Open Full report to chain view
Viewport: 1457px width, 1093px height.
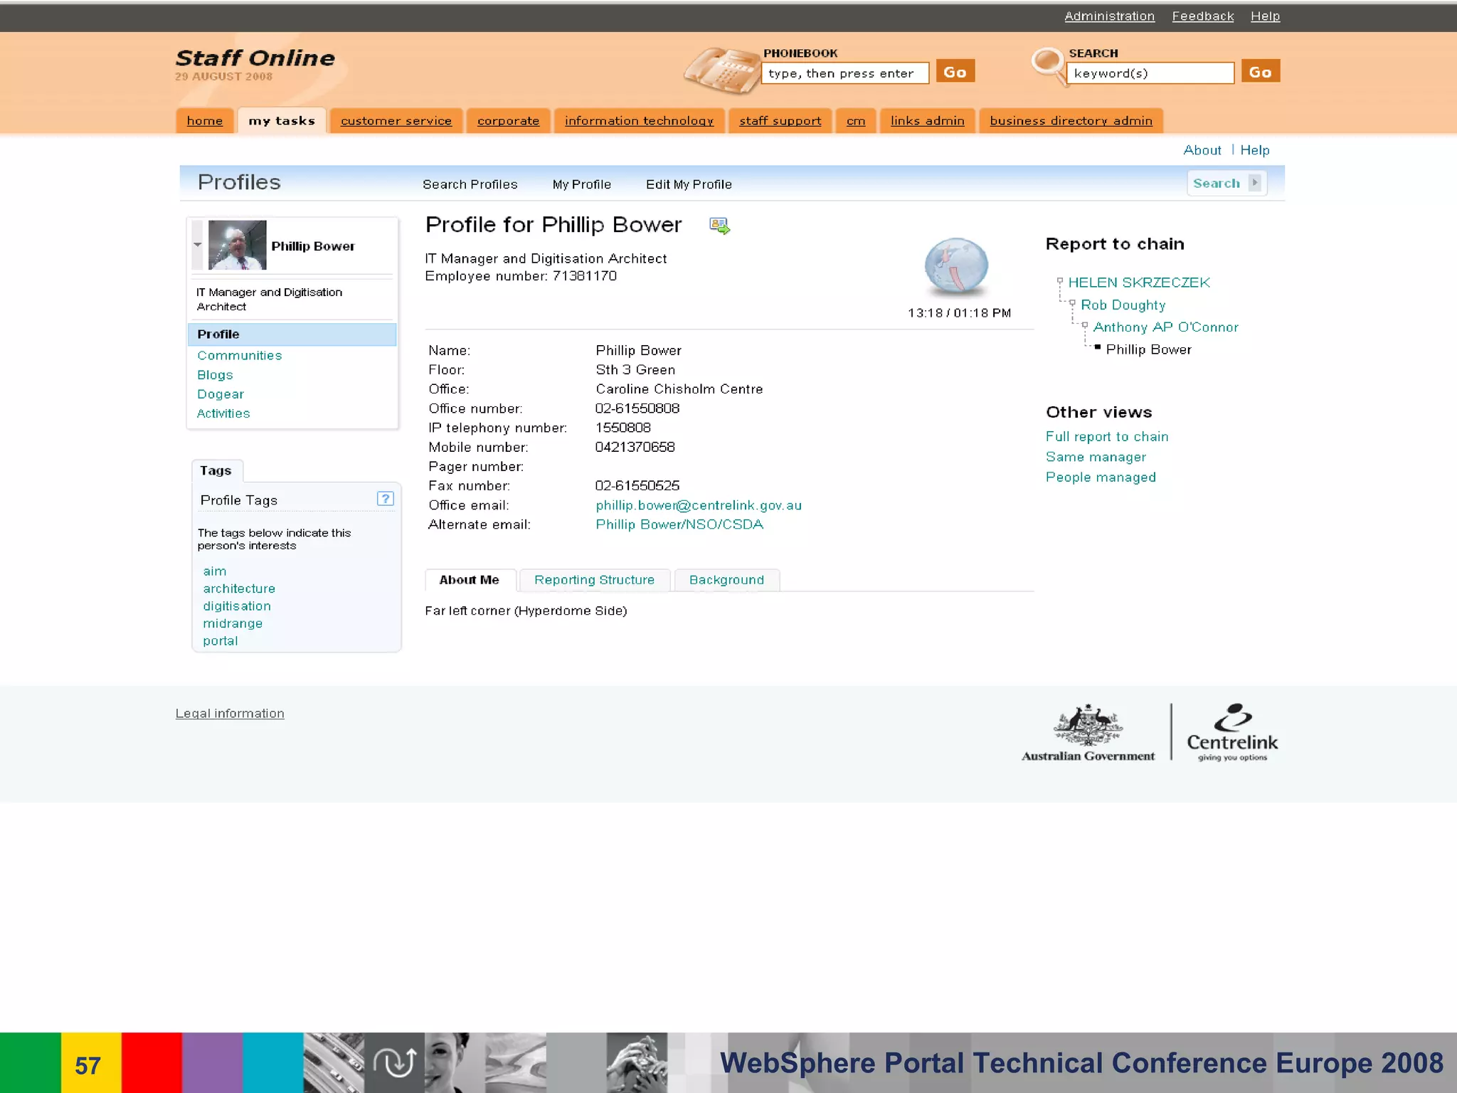1106,437
